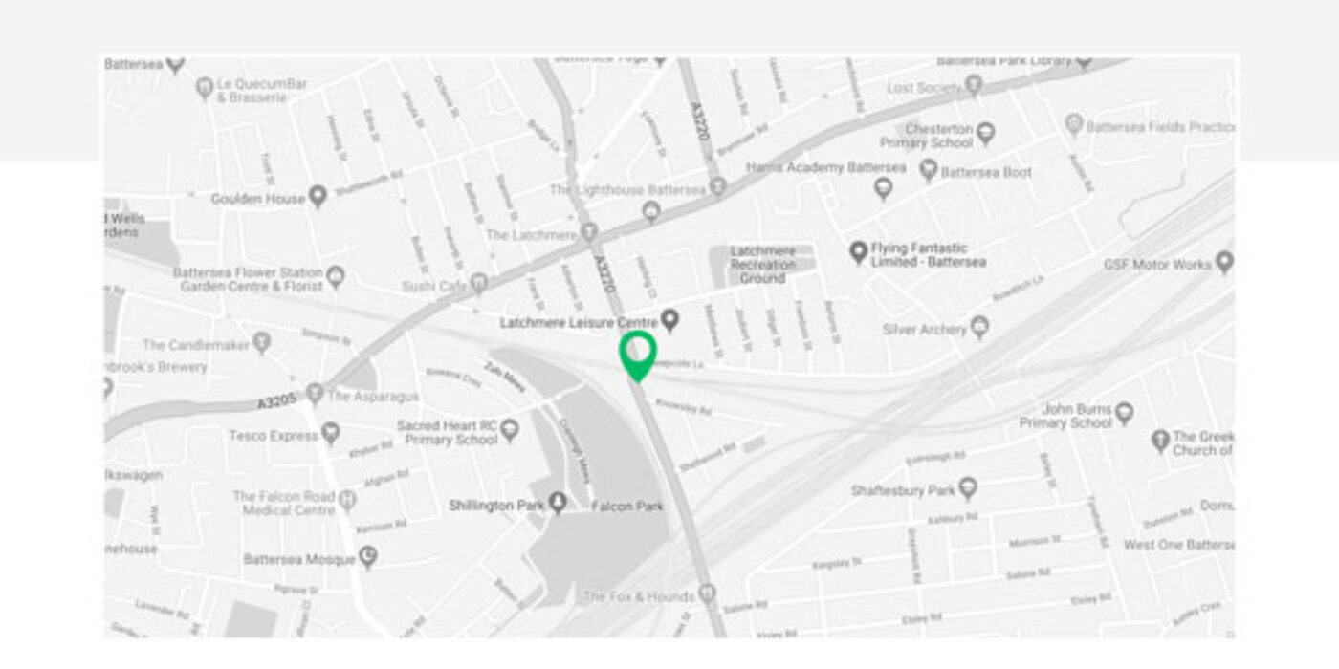The height and width of the screenshot is (669, 1339).
Task: Open the Tesco Express map marker
Action: (x=331, y=435)
